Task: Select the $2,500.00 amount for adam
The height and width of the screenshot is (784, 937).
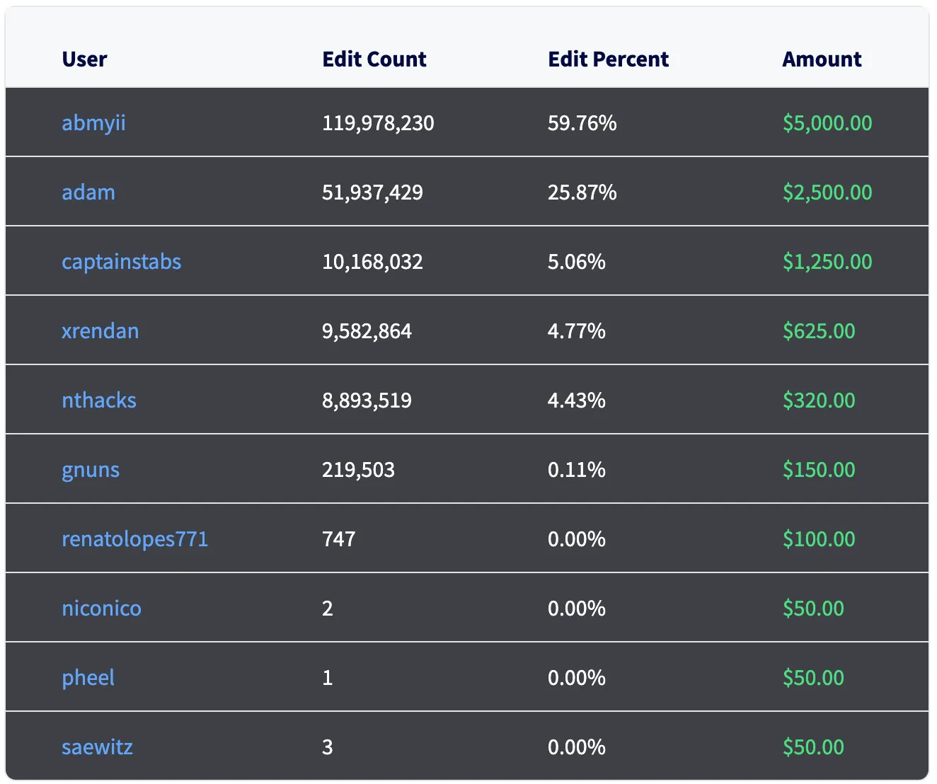Action: (x=826, y=192)
